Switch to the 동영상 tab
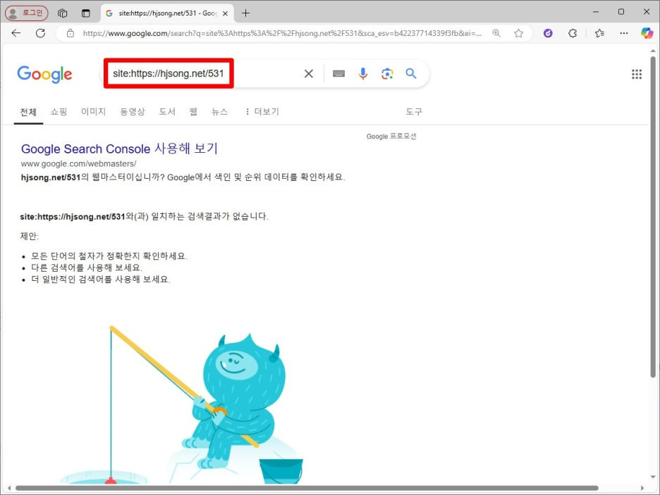The width and height of the screenshot is (660, 495). [x=132, y=112]
